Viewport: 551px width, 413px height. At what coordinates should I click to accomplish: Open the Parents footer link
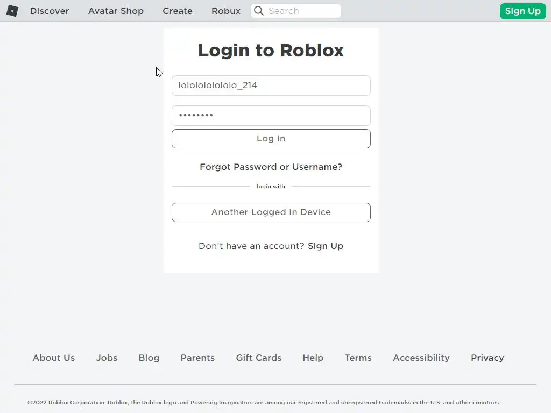pos(197,358)
